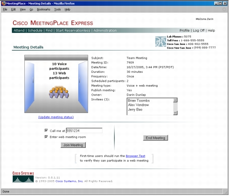Click the phone number input field

click(84, 130)
